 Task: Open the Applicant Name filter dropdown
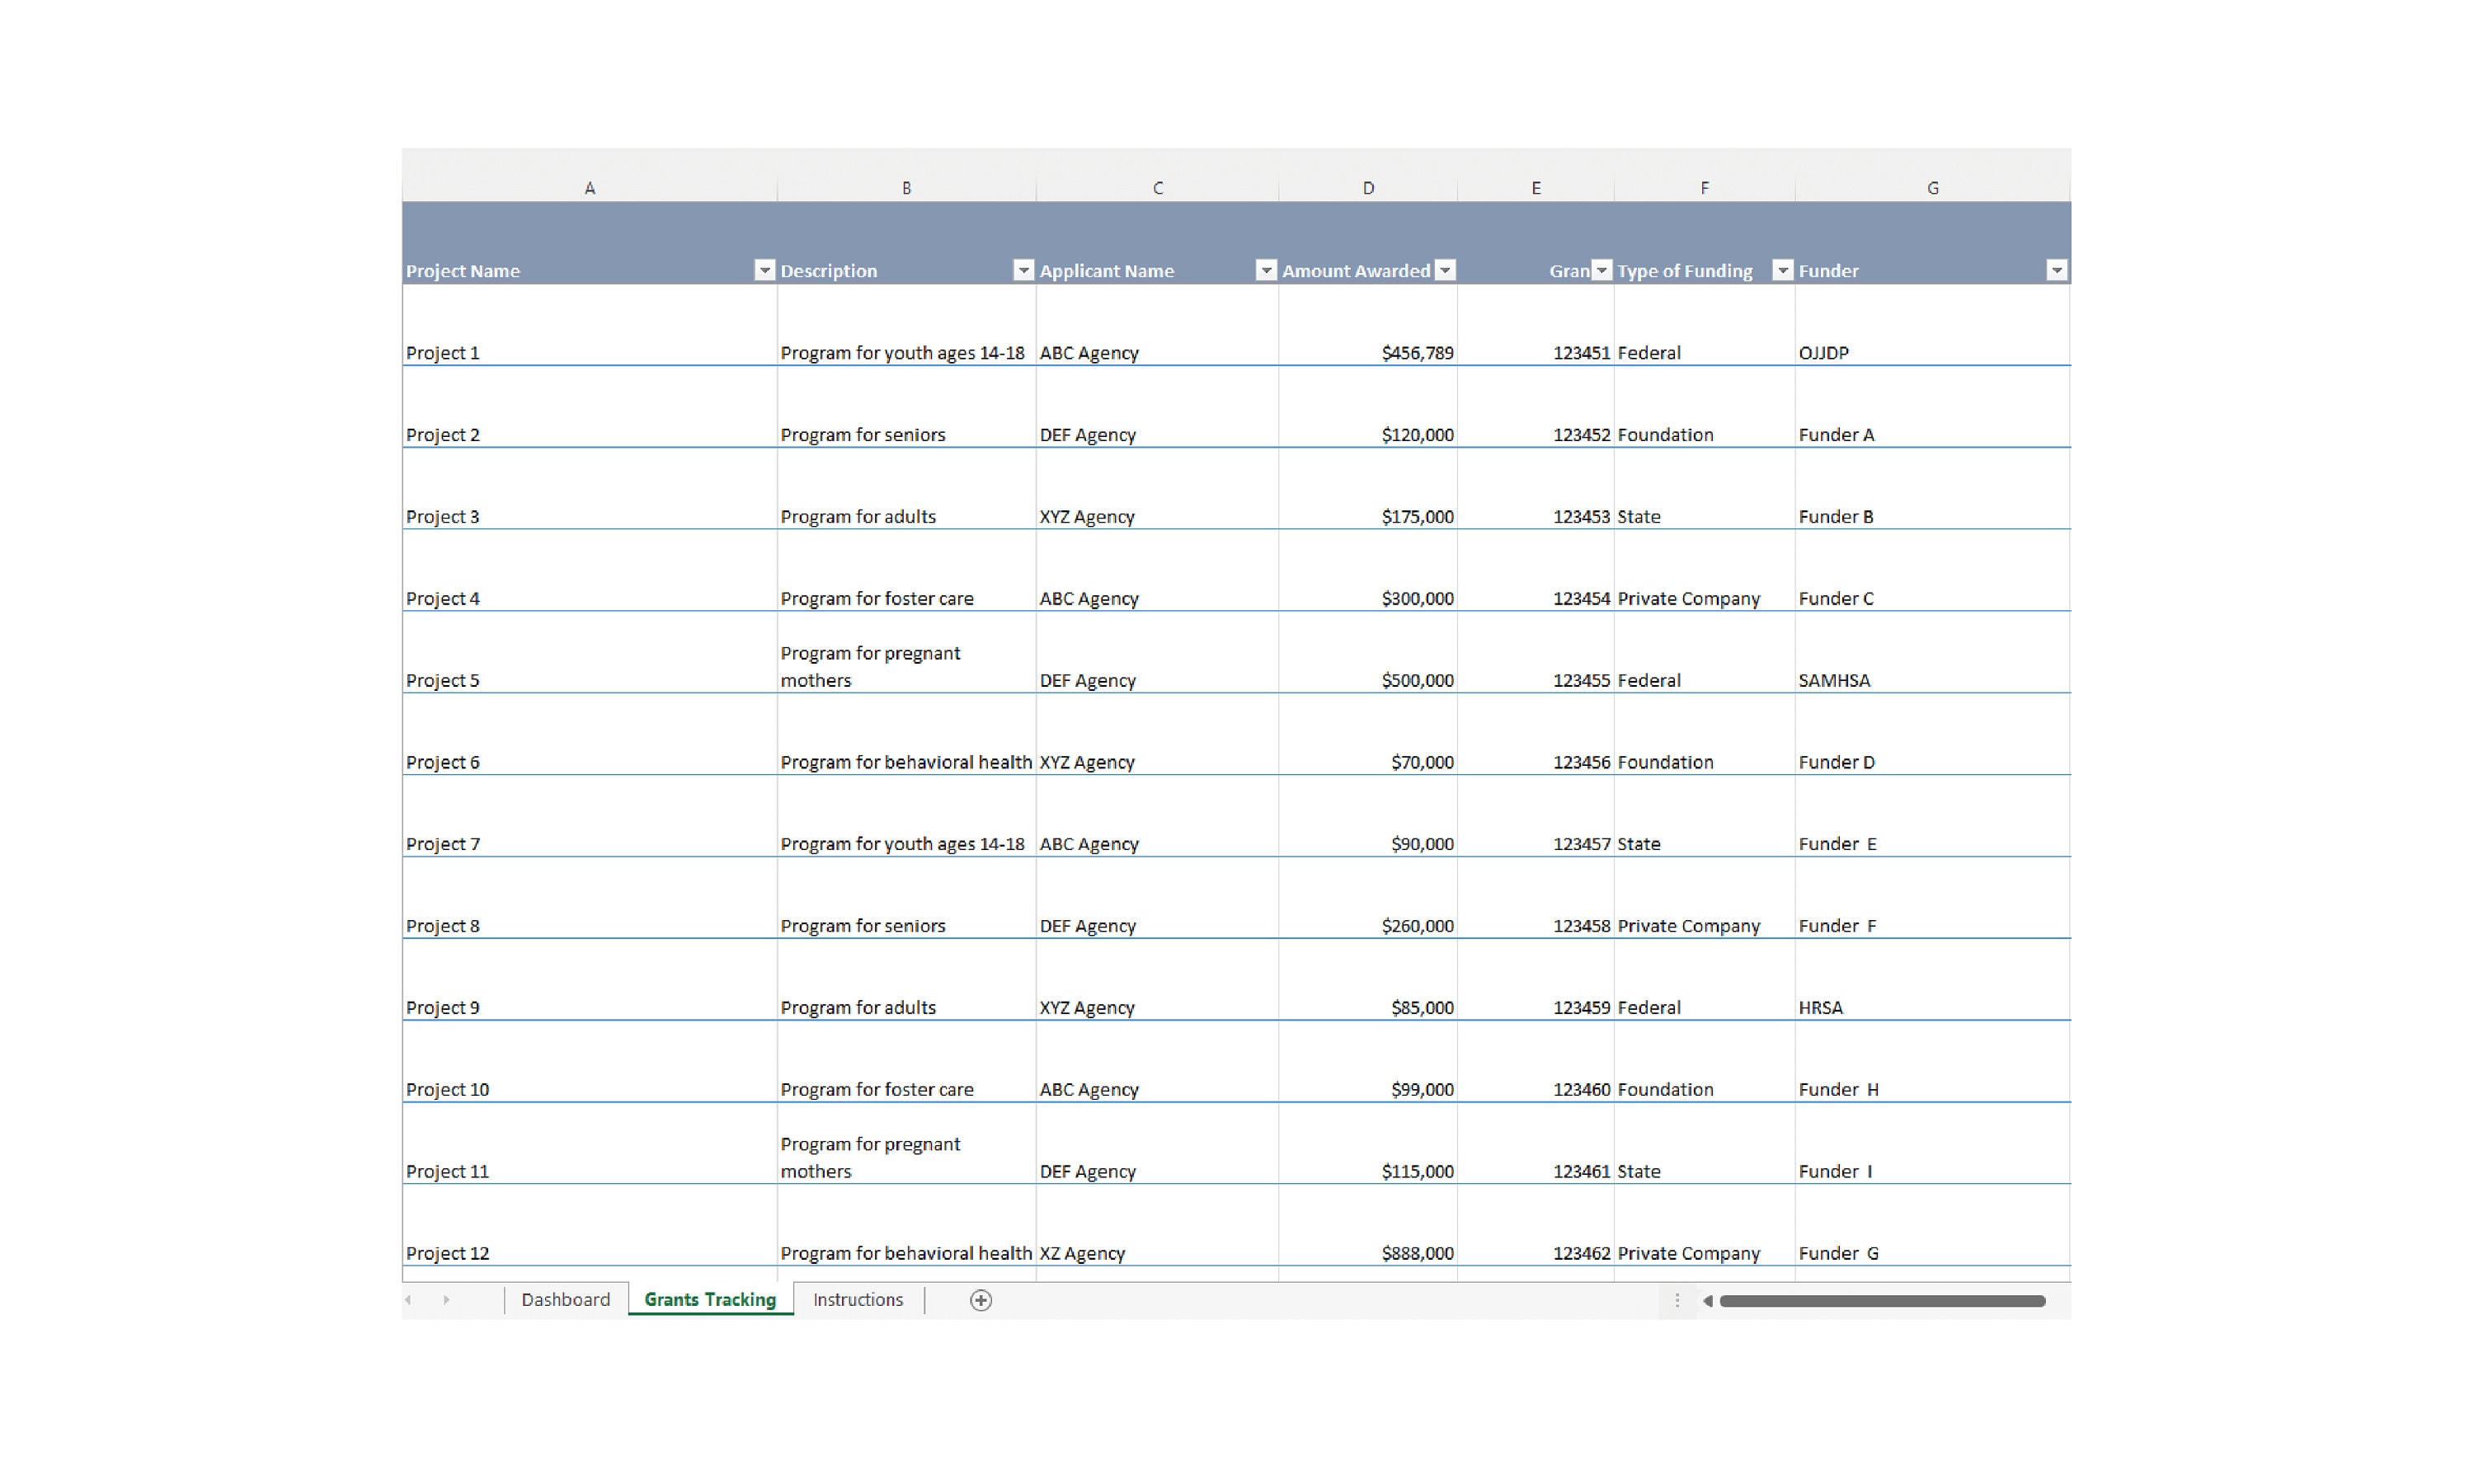pyautogui.click(x=1265, y=270)
